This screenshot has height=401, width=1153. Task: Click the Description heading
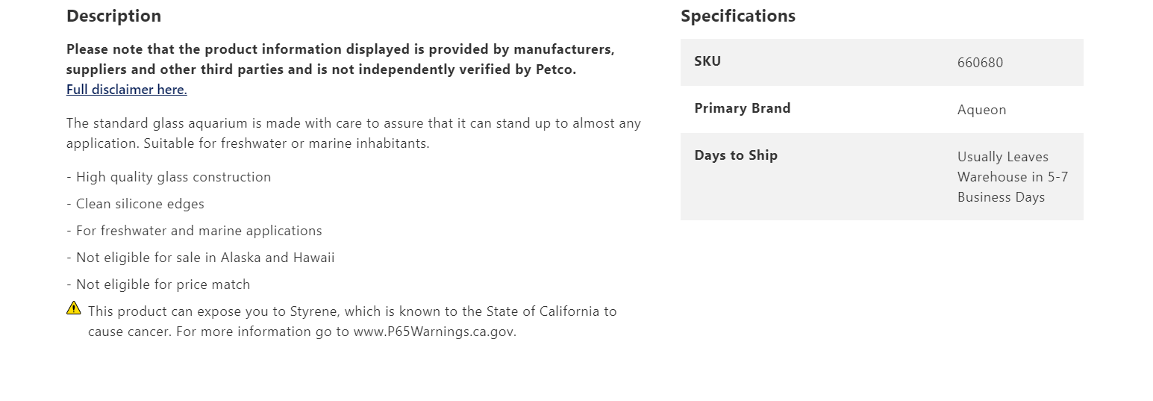[x=113, y=16]
